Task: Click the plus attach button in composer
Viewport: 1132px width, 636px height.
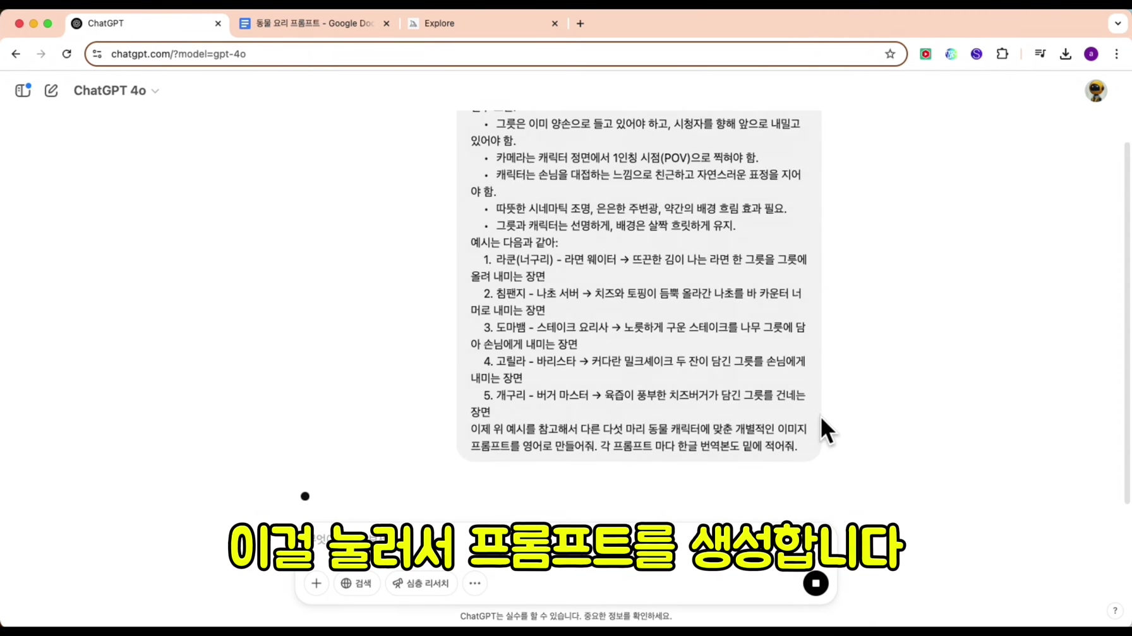Action: 316,583
